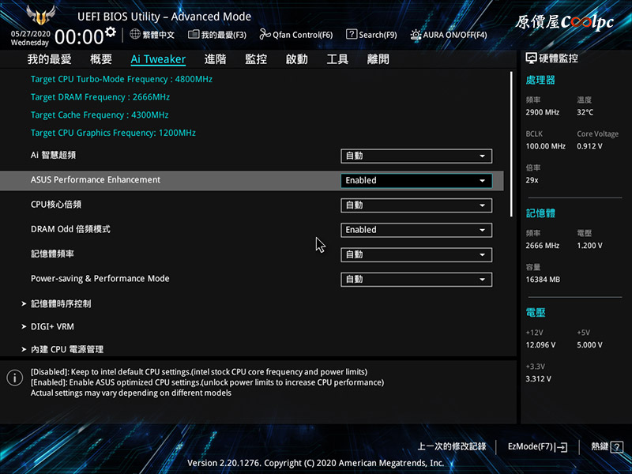Click 我的最愛(F3) button

coord(217,35)
